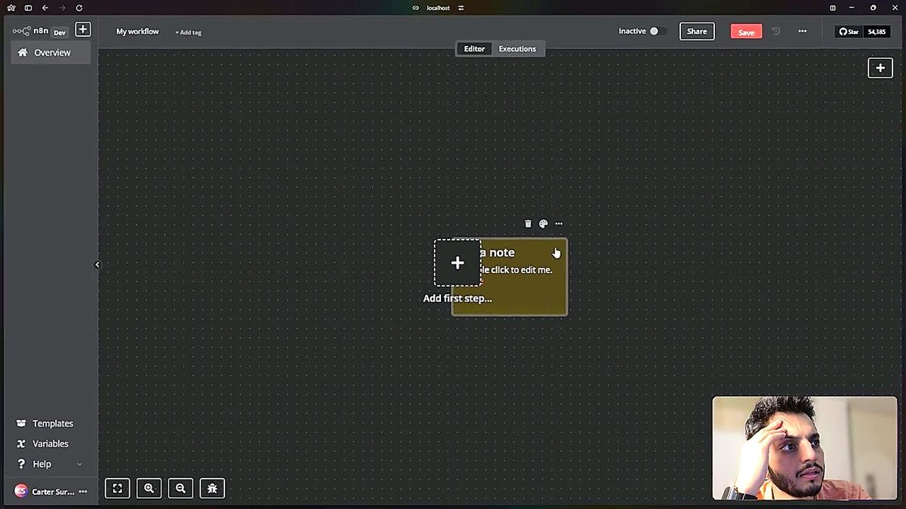Viewport: 906px width, 509px height.
Task: Switch to the Executions tab
Action: 517,49
